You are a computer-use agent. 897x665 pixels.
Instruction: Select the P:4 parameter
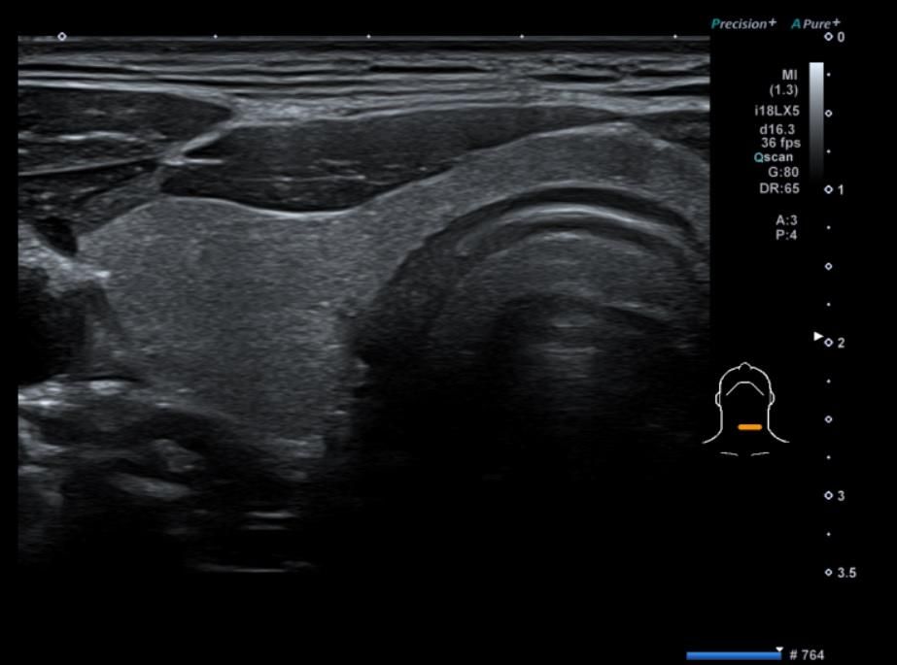tap(786, 235)
